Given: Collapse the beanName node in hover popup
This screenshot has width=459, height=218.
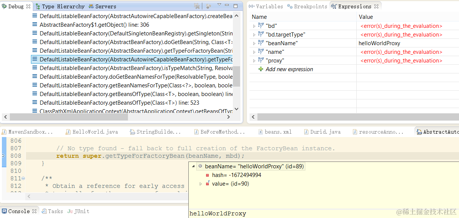Looking at the screenshot, I should pos(193,166).
